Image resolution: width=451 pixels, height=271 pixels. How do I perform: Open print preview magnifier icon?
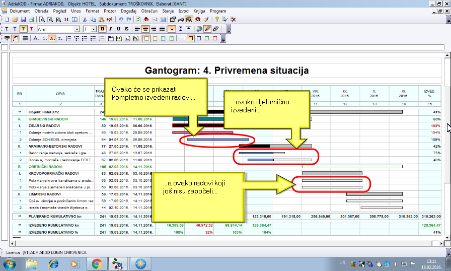pyautogui.click(x=42, y=20)
